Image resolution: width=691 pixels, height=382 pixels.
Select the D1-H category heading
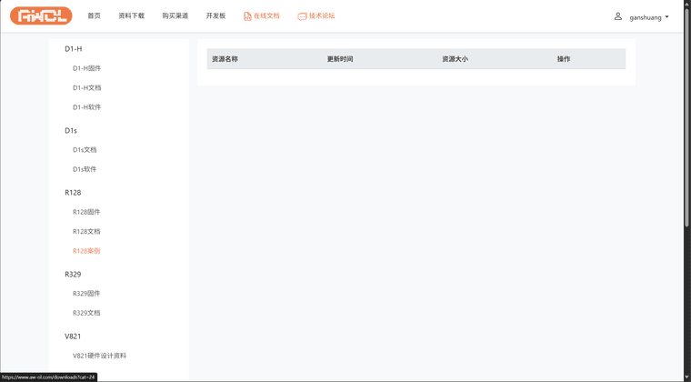pos(73,49)
